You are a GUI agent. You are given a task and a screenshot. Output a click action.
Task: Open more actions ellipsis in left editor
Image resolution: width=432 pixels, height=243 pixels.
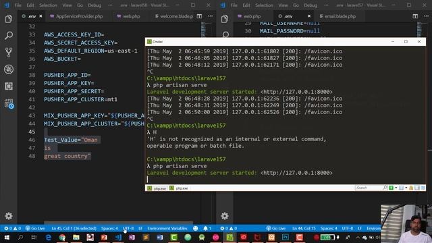(x=210, y=16)
